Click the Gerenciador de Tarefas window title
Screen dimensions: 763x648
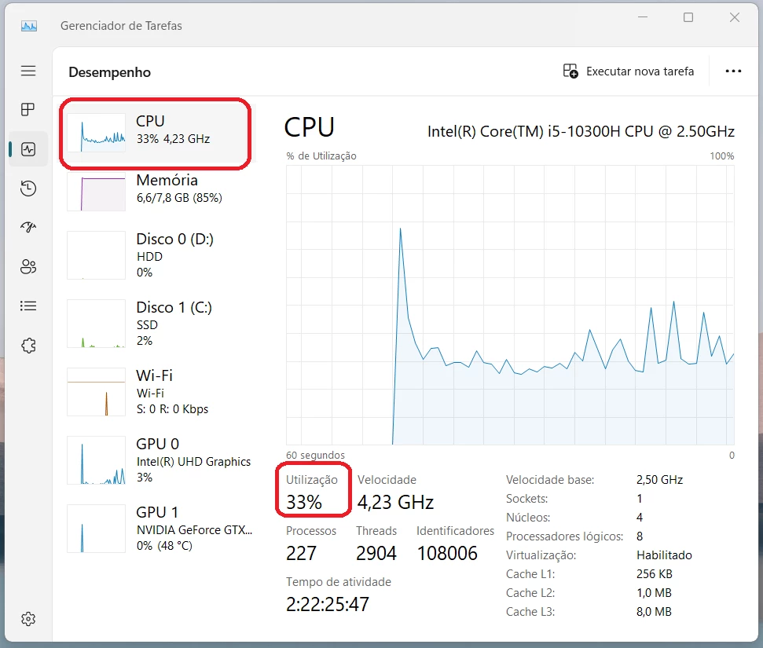[x=121, y=26]
